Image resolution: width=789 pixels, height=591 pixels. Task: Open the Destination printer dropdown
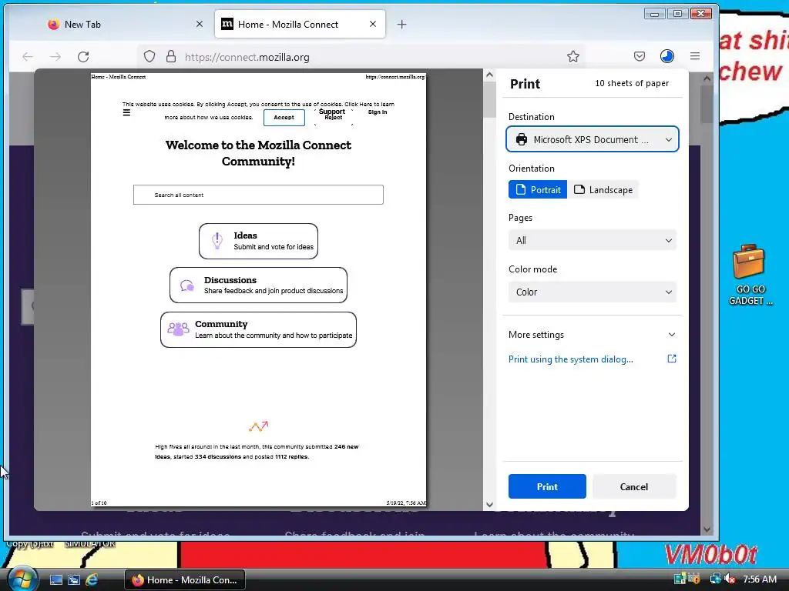pos(593,139)
